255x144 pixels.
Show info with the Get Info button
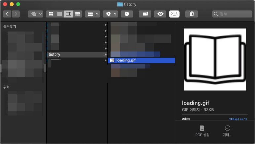(127, 14)
